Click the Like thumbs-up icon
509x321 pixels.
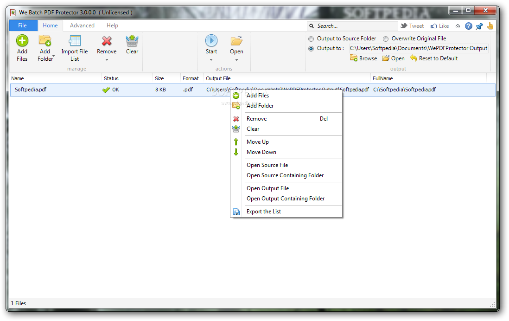pos(434,26)
